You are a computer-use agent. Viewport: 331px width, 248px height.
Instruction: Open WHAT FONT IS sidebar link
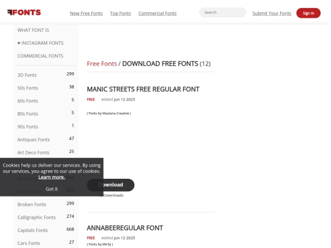tap(33, 30)
